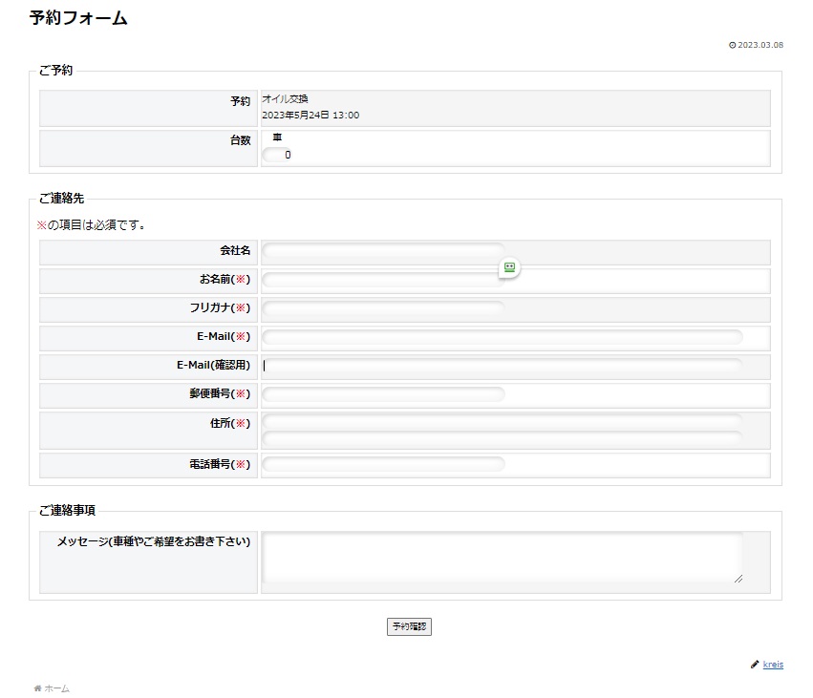Viewport: 813px width, 698px height.
Task: Click the clock icon beside the date 2023.03.08
Action: tap(732, 45)
